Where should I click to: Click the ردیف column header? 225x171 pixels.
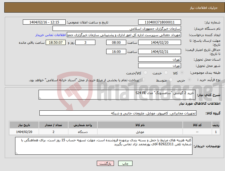216,125
